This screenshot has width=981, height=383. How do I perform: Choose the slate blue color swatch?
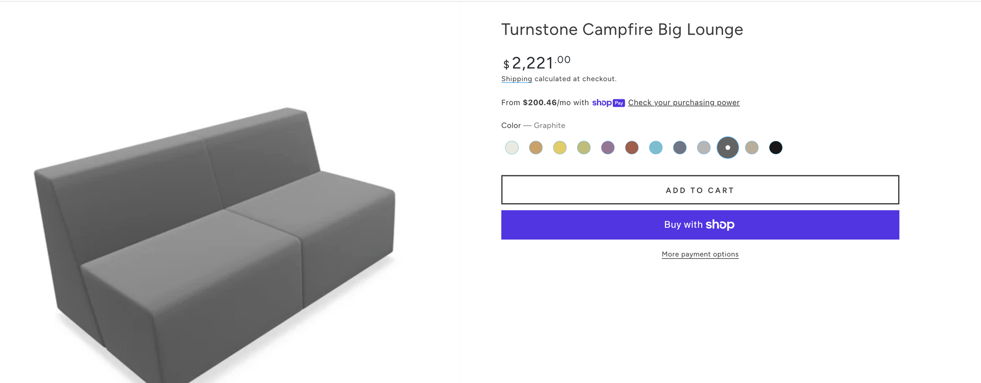pyautogui.click(x=680, y=148)
